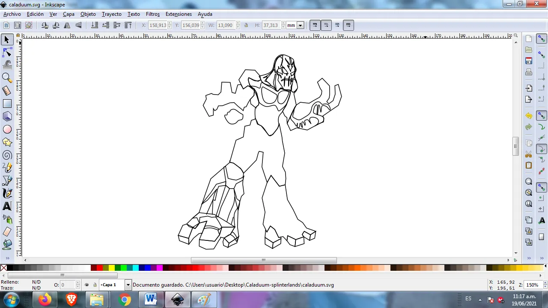
Task: Select the Eraser tool
Action: [x=7, y=232]
